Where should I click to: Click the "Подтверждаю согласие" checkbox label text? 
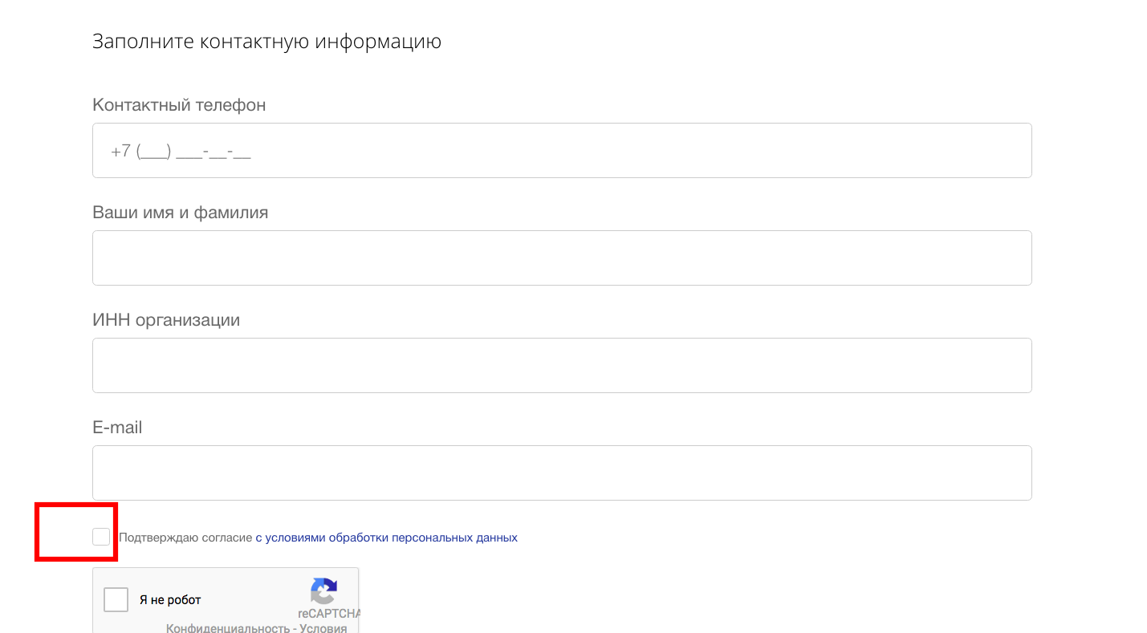185,538
